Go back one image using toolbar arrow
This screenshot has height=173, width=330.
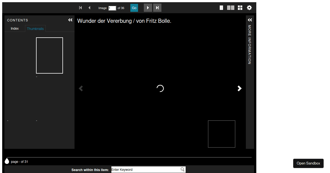point(89,8)
